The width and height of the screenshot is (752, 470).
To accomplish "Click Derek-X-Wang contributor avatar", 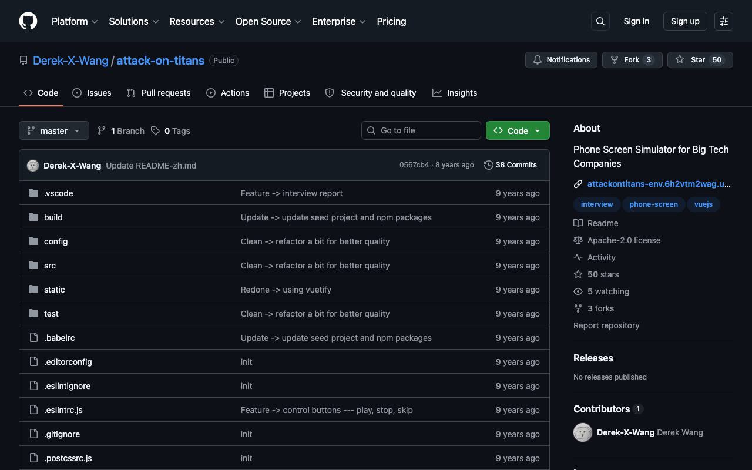I will 583,432.
